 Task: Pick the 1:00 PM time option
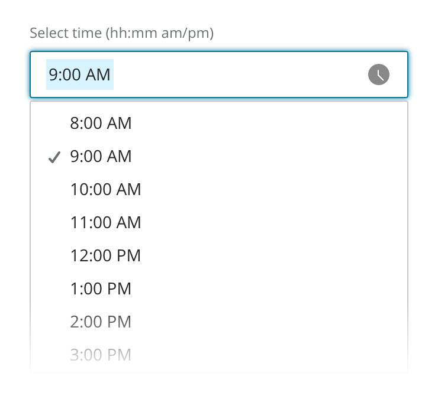(x=101, y=289)
